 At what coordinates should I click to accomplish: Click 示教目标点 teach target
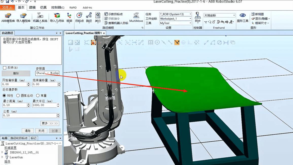click(113, 14)
